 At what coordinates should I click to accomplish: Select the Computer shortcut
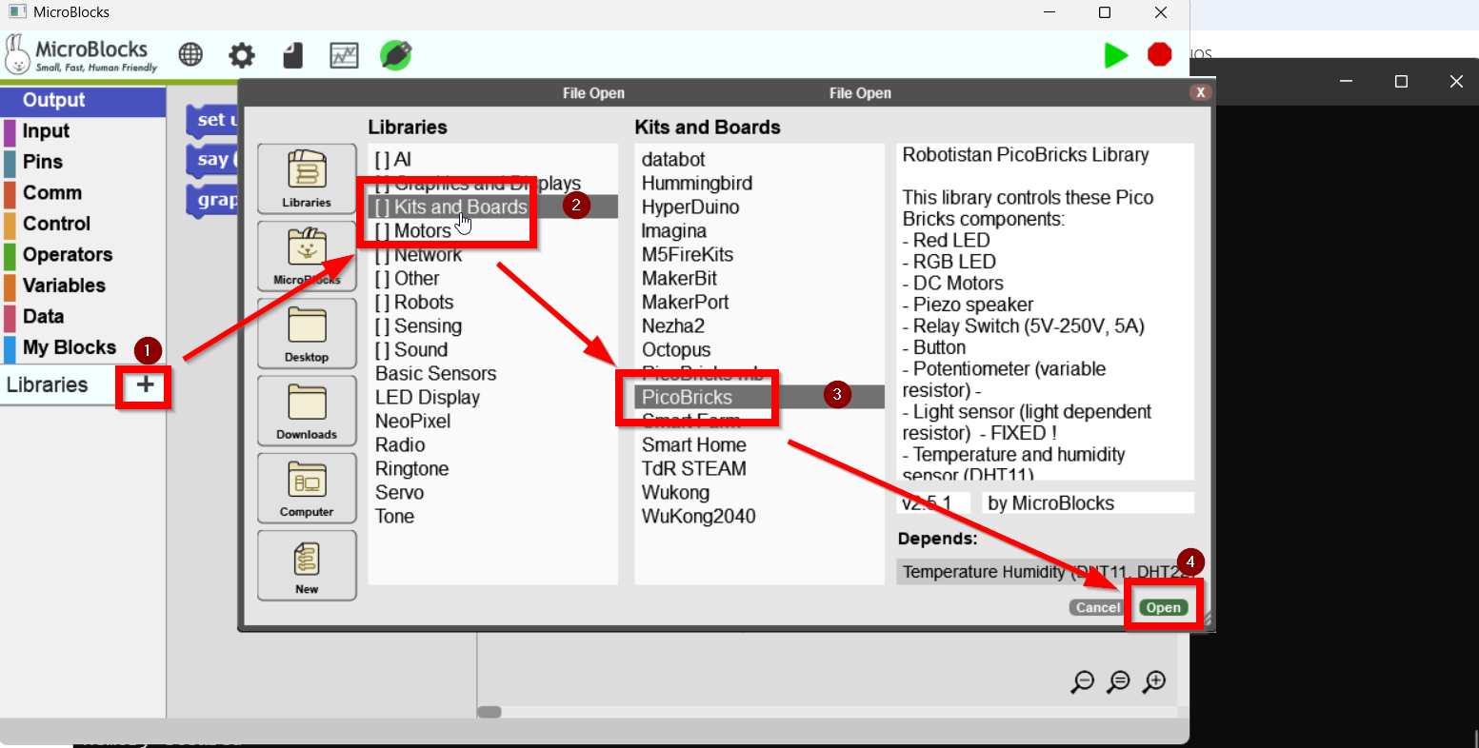pyautogui.click(x=307, y=488)
